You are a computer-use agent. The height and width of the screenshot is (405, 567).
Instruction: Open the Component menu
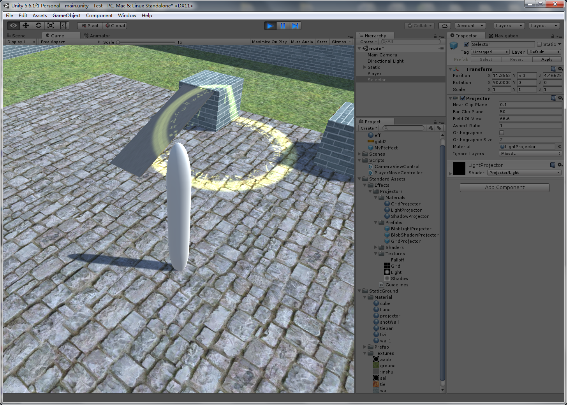pyautogui.click(x=99, y=16)
